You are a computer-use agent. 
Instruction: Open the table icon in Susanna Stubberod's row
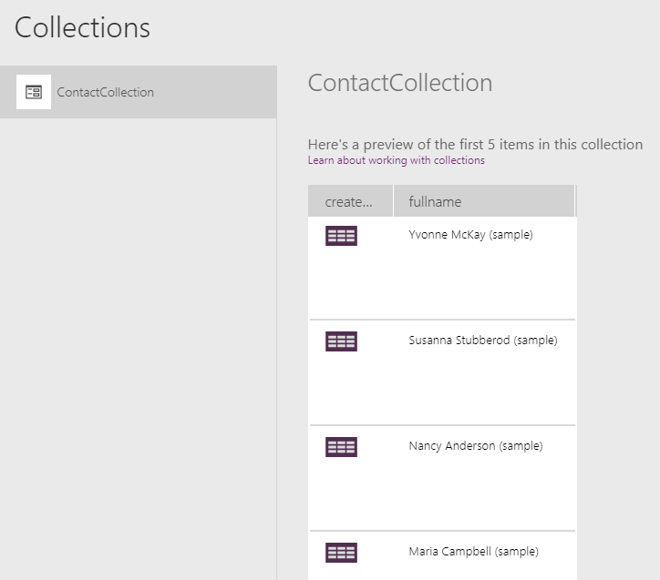click(341, 341)
